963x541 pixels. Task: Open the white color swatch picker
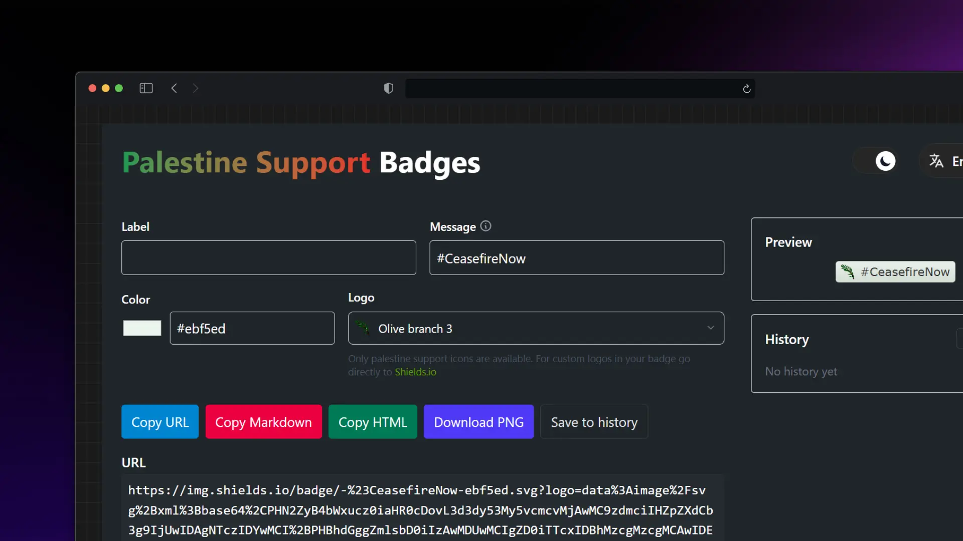point(142,328)
